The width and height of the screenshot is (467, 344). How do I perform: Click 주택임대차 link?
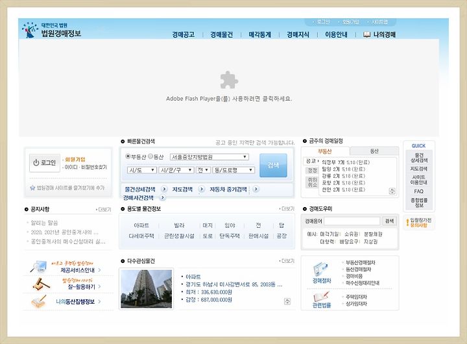356,297
